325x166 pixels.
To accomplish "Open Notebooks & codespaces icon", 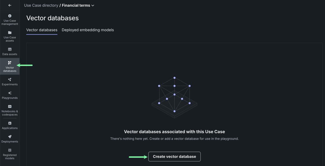I will (x=10, y=107).
